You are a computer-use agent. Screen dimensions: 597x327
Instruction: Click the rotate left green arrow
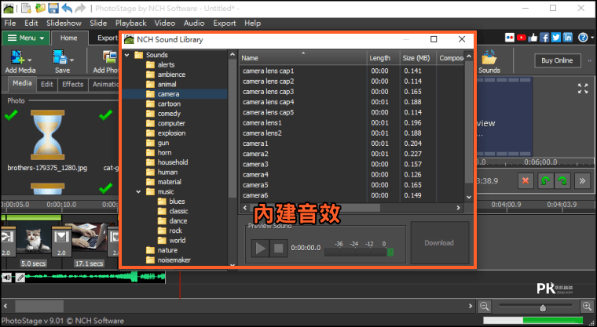[x=545, y=181]
